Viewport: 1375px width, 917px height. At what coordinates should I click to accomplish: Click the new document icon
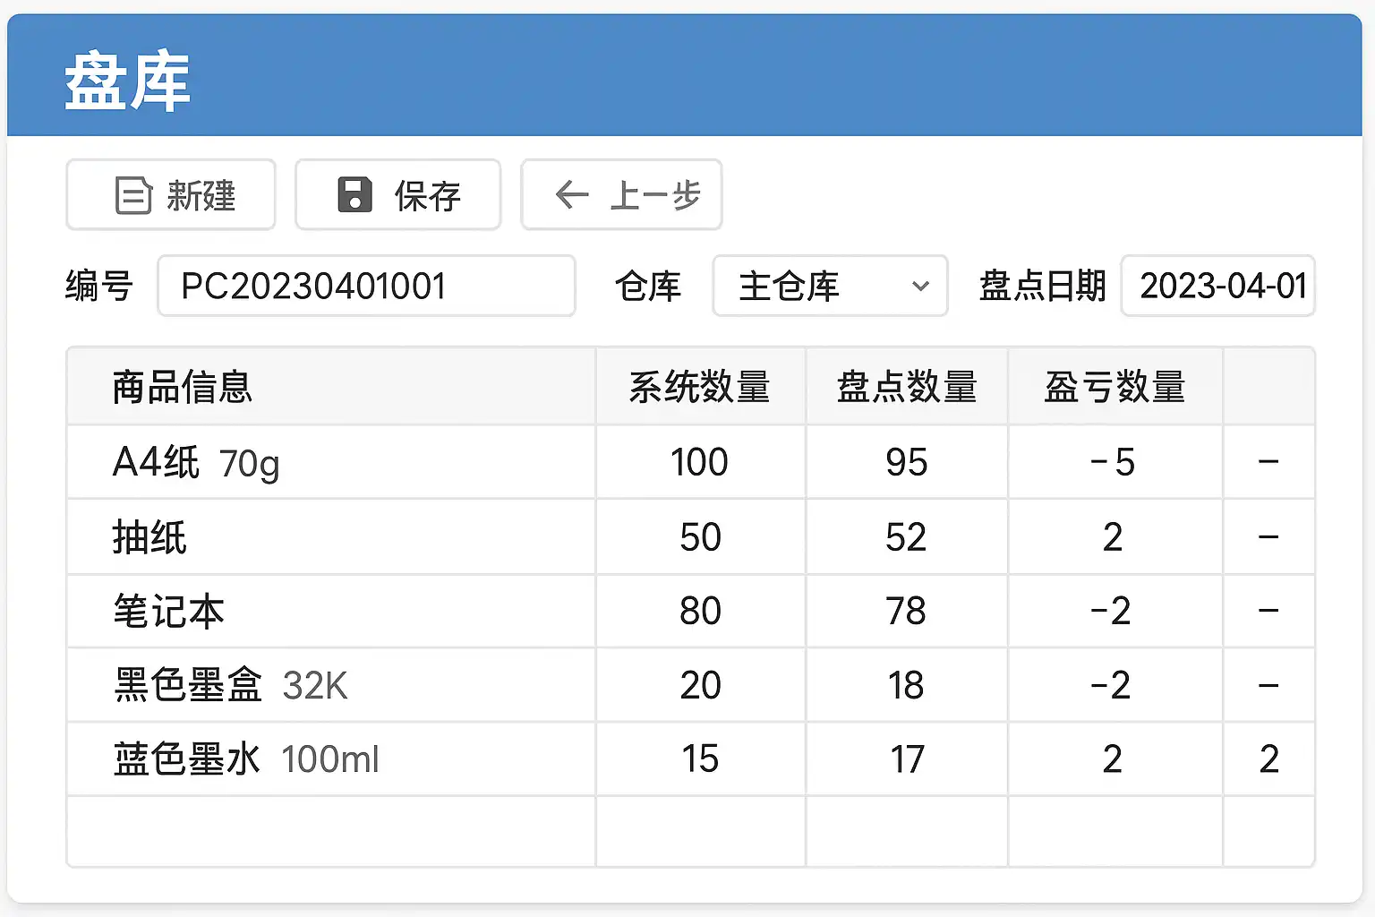(x=133, y=195)
